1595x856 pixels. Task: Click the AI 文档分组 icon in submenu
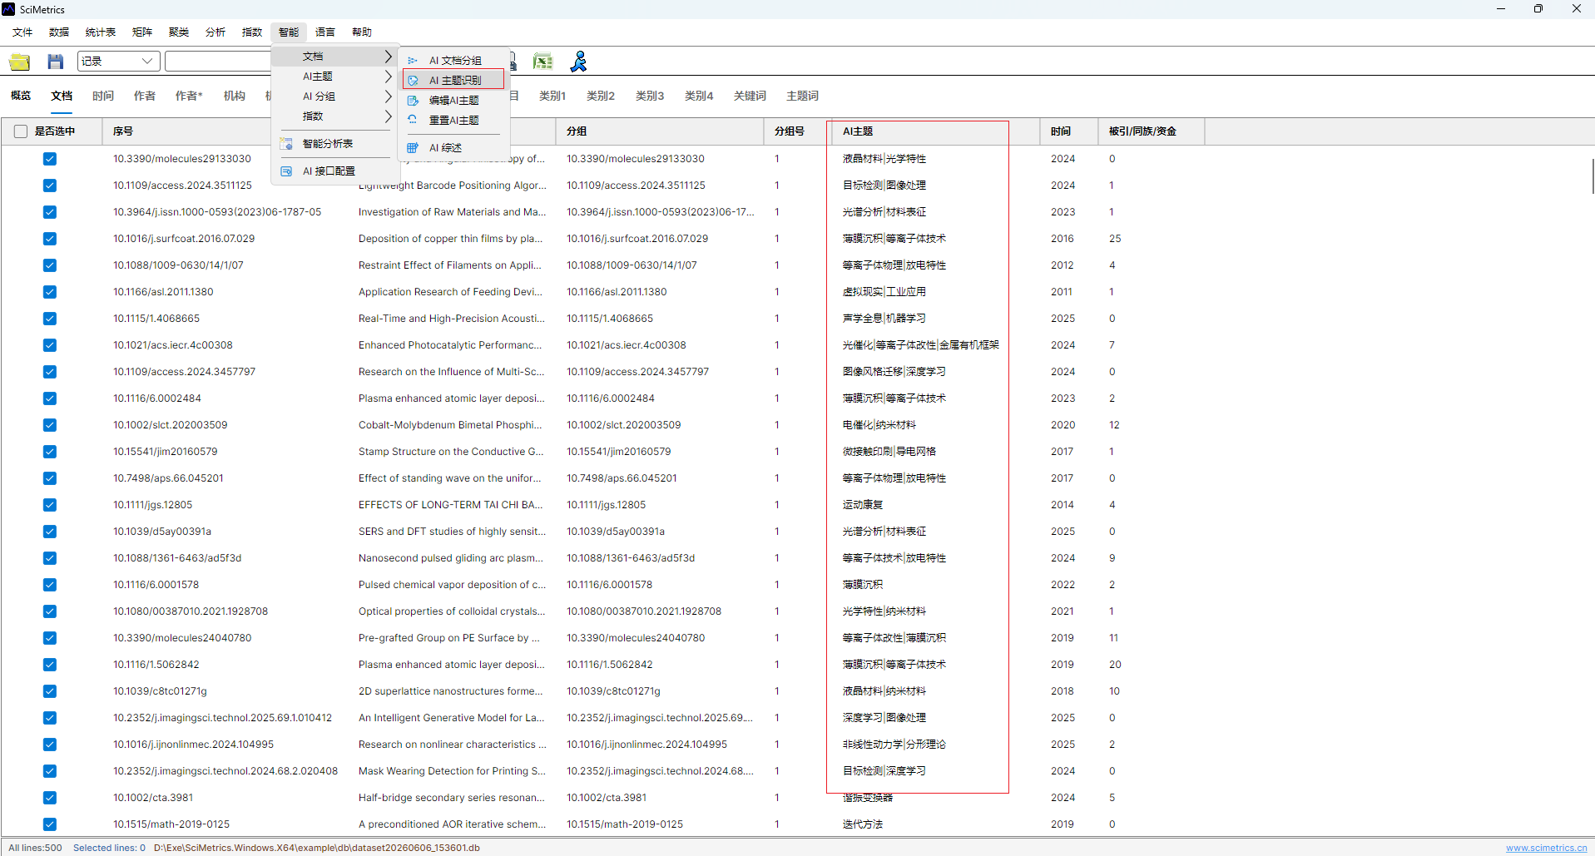(413, 61)
